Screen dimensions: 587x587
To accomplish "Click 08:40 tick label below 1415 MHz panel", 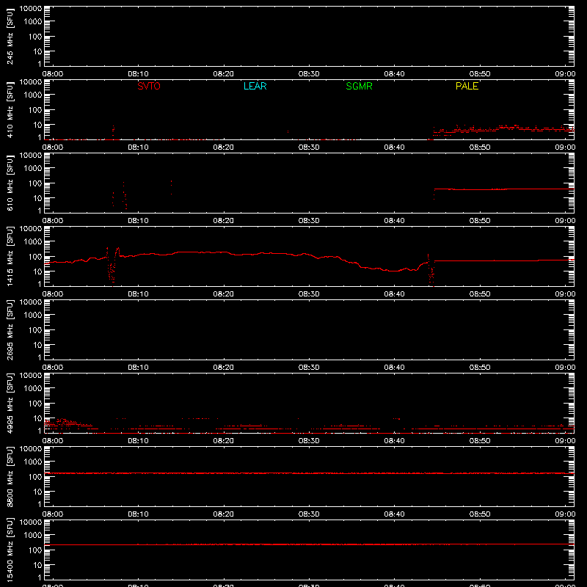I will 394,294.
